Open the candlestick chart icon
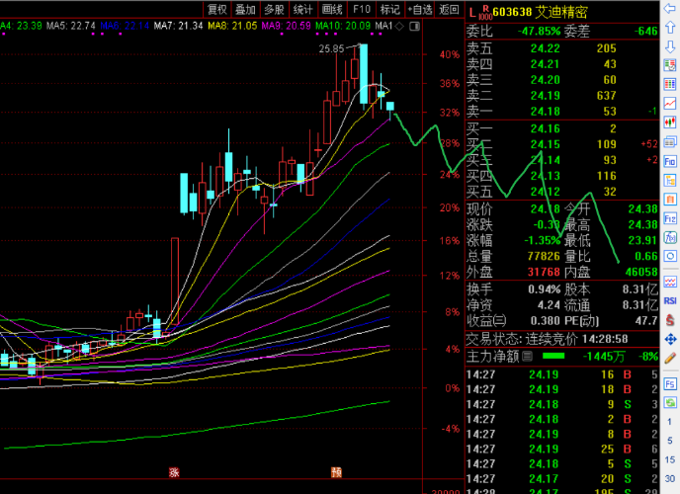680x494 pixels. tap(670, 123)
